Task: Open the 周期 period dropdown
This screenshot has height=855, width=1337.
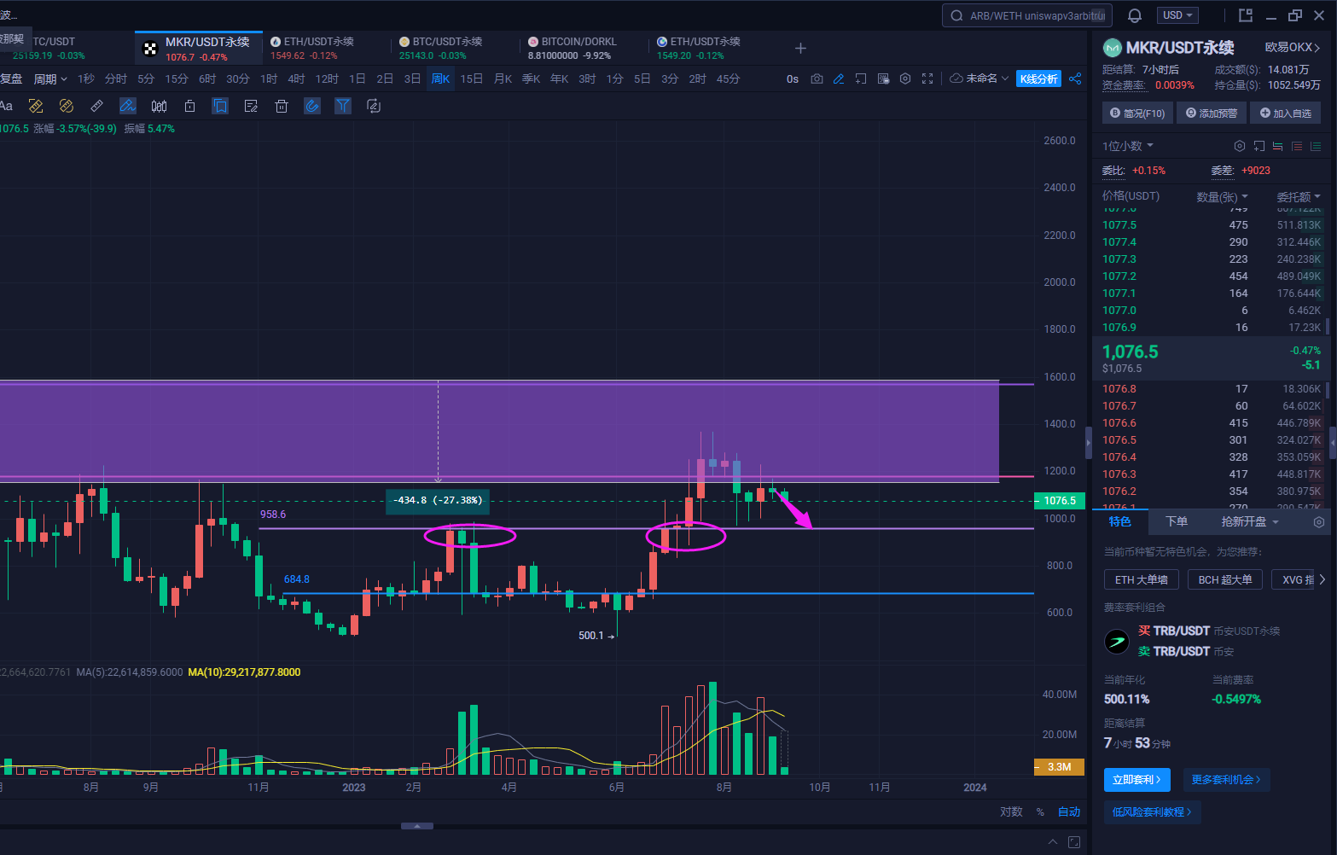Action: pos(50,79)
